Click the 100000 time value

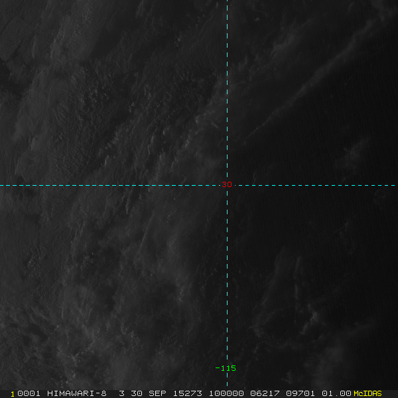[x=226, y=393]
